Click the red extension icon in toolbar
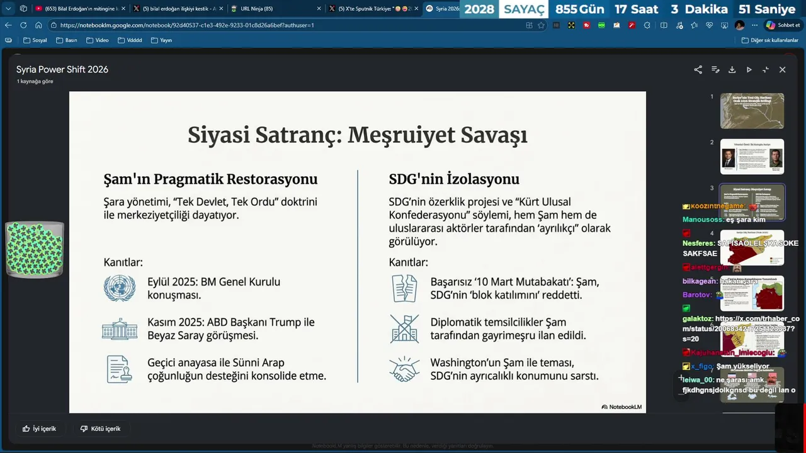 586,25
